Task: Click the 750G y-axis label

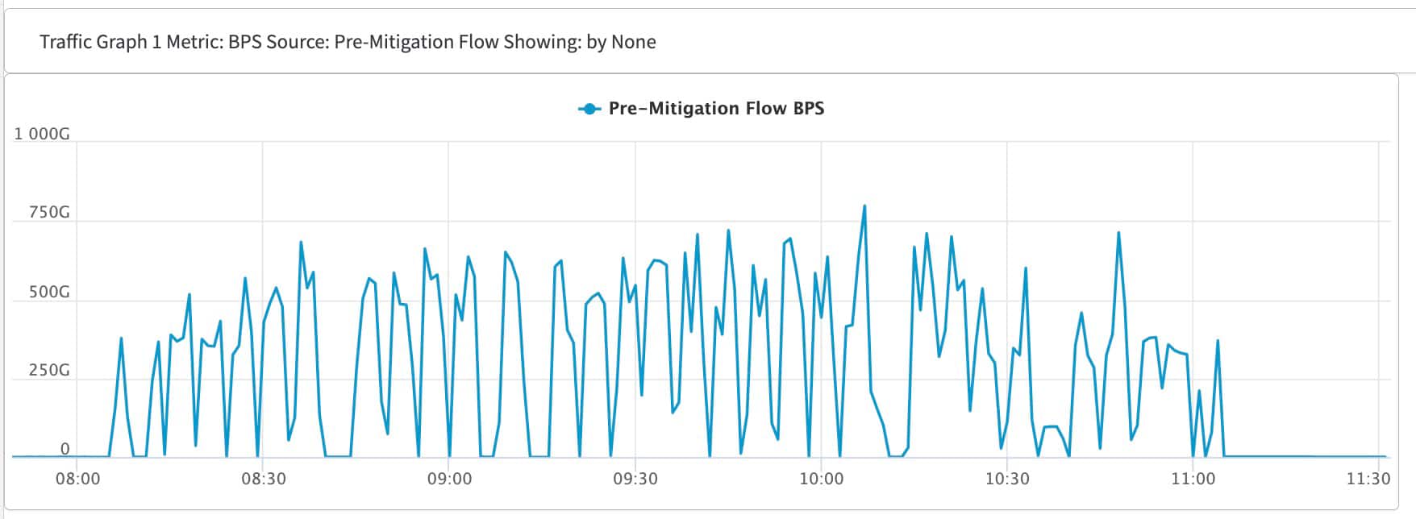Action: pyautogui.click(x=48, y=213)
